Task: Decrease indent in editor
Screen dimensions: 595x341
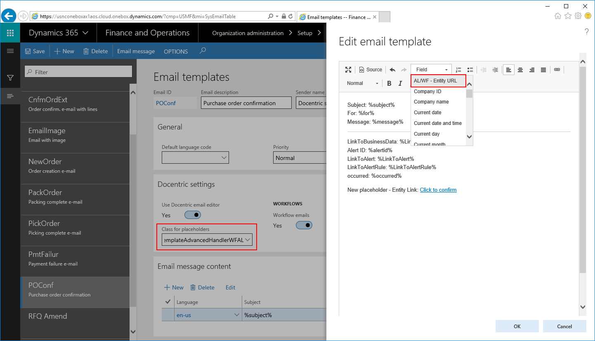Action: click(x=484, y=70)
